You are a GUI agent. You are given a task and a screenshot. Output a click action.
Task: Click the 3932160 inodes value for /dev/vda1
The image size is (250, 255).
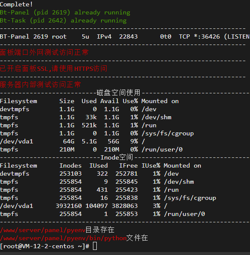click(69, 206)
